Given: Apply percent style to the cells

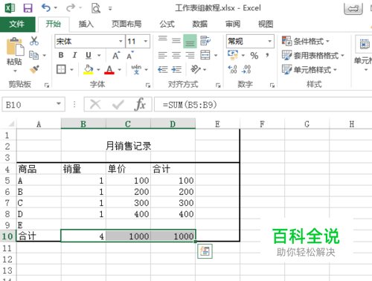Looking at the screenshot, I should point(254,56).
